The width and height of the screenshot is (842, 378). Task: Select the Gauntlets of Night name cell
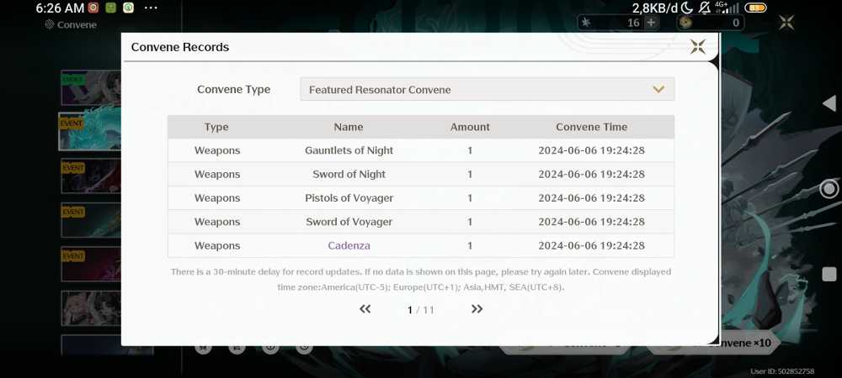pyautogui.click(x=349, y=150)
